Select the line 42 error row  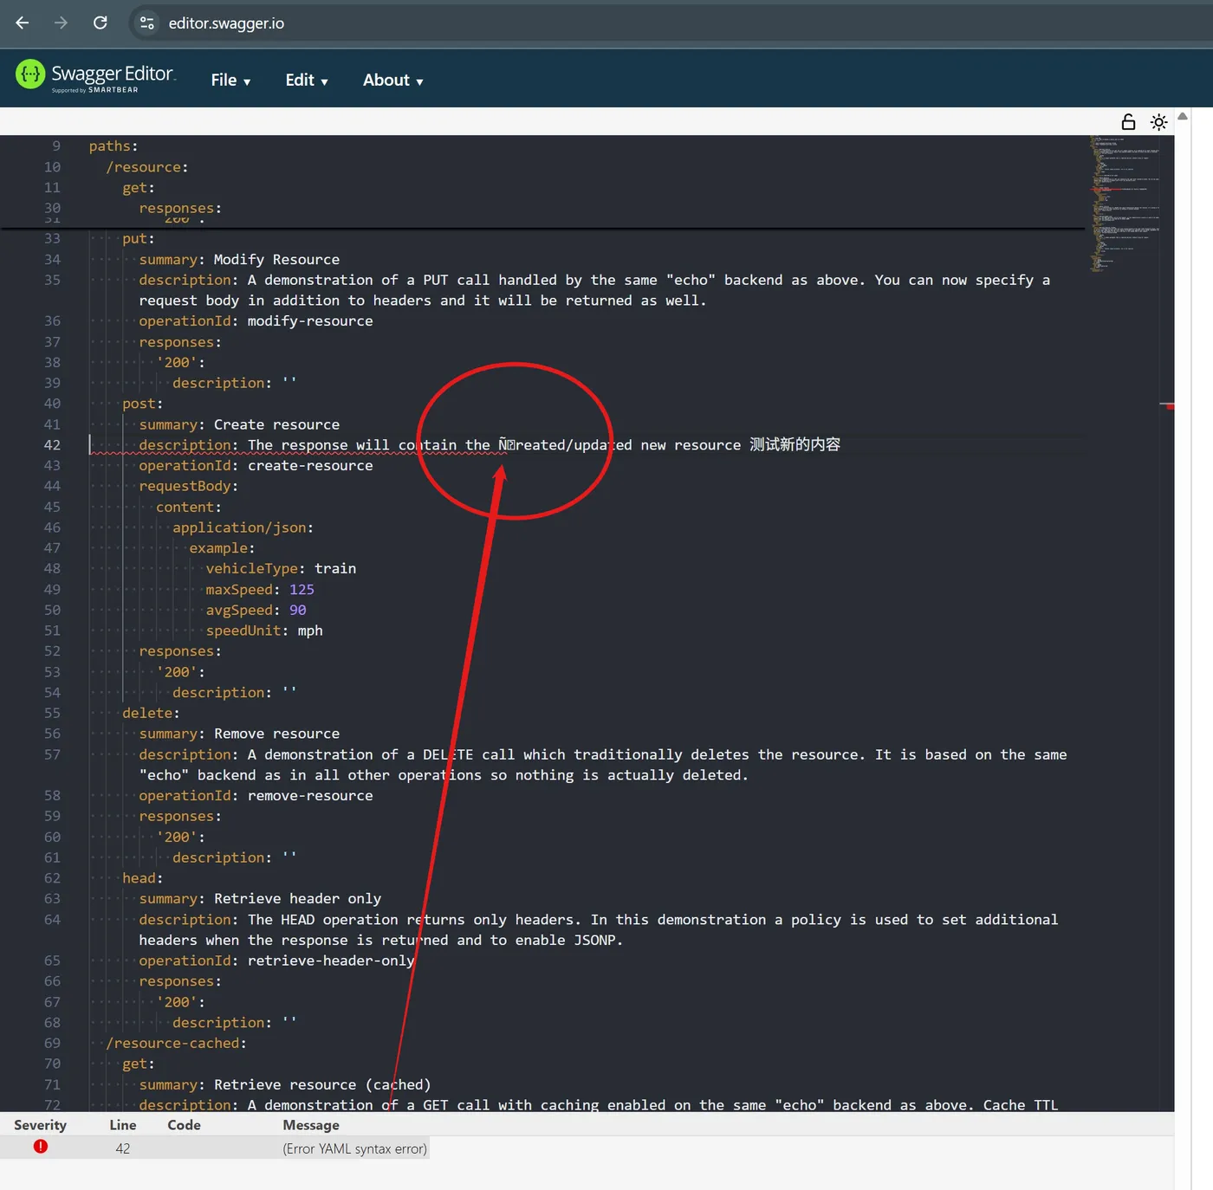pyautogui.click(x=215, y=1148)
